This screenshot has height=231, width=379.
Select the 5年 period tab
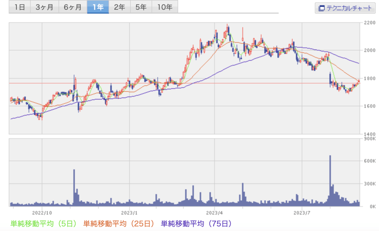(x=141, y=7)
